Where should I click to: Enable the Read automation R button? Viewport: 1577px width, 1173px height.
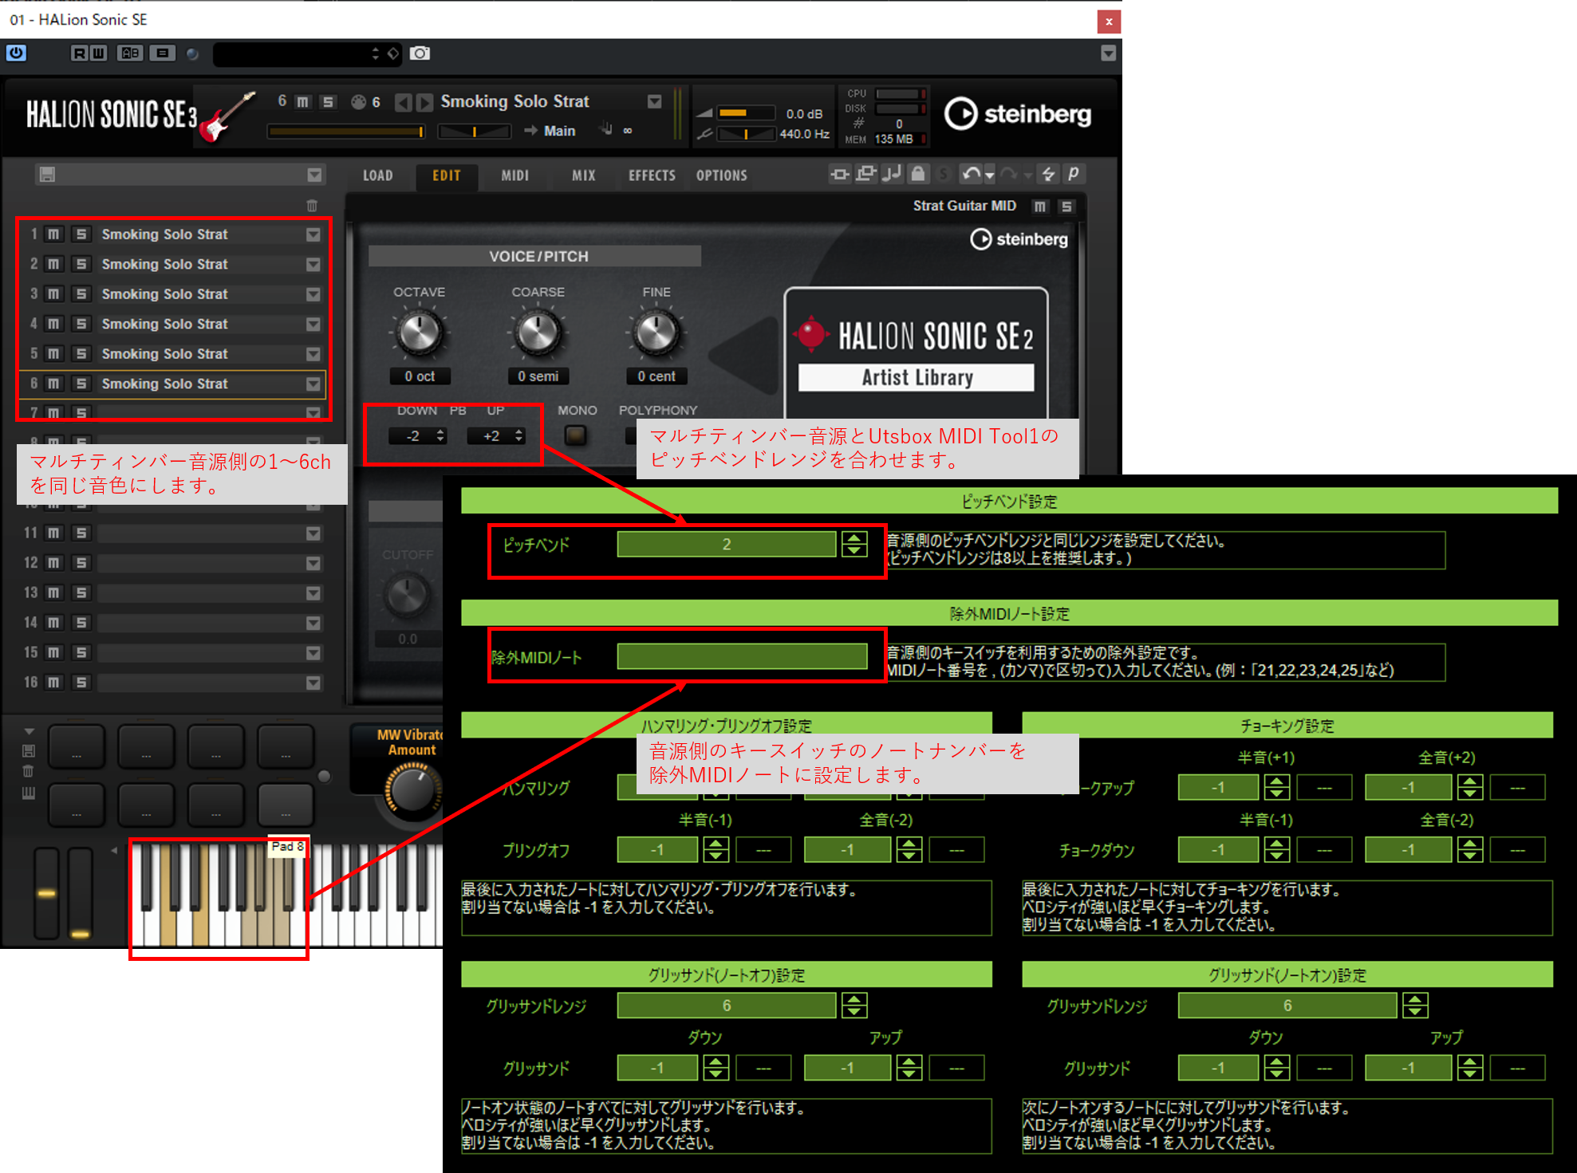point(79,53)
